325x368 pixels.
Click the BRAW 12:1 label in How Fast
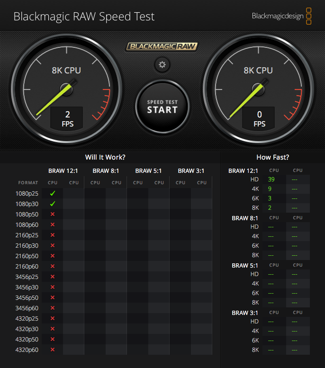[243, 171]
